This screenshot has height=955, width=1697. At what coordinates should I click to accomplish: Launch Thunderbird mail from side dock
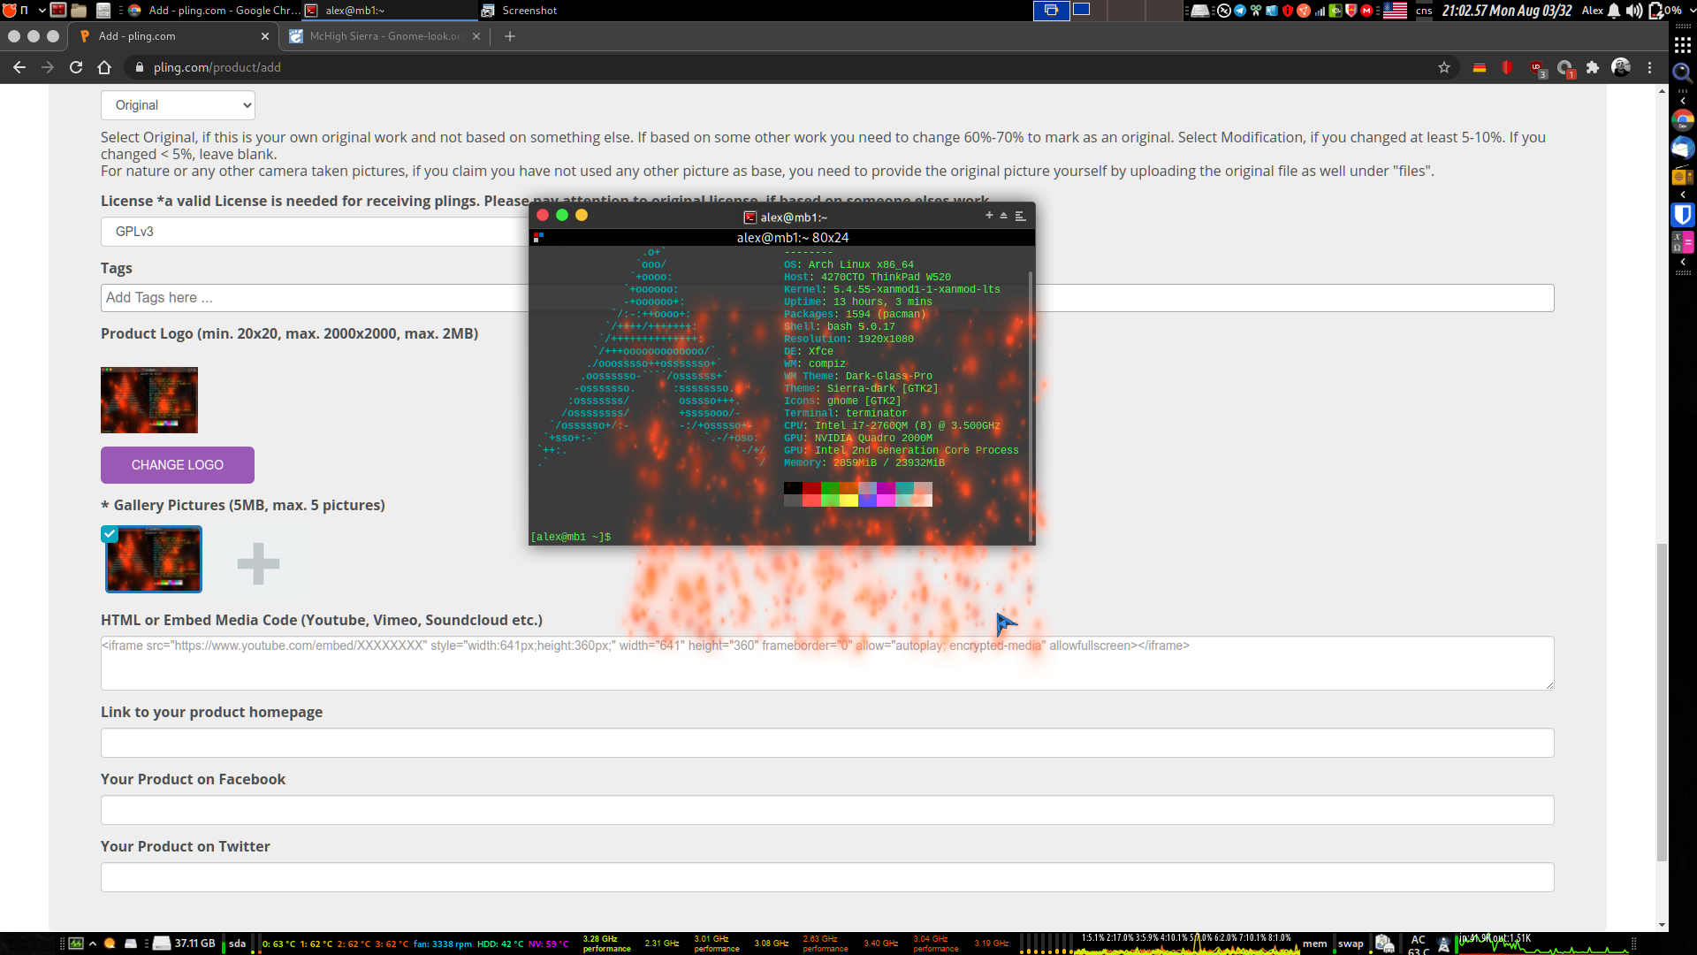pos(1683,148)
